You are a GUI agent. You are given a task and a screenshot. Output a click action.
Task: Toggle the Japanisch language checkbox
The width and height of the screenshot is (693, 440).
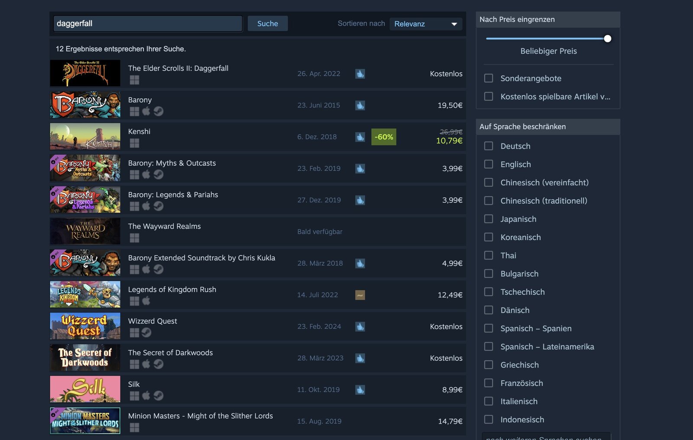point(489,219)
